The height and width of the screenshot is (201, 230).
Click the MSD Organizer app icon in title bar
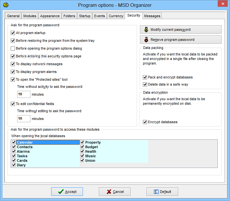(6, 5)
